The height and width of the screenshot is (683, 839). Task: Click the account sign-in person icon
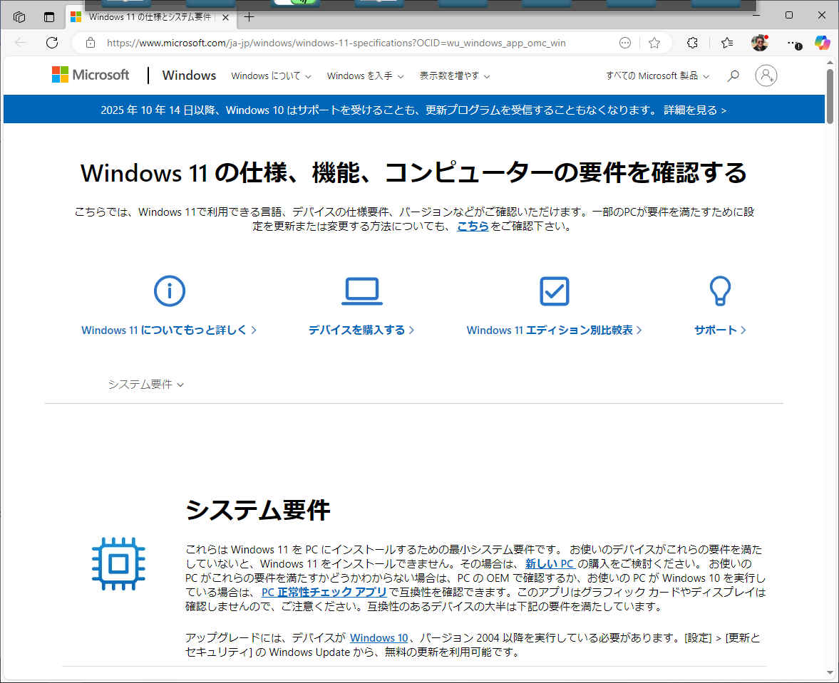click(x=766, y=75)
